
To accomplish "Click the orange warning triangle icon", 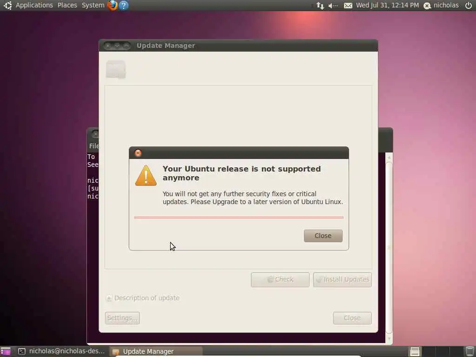I will coord(145,175).
